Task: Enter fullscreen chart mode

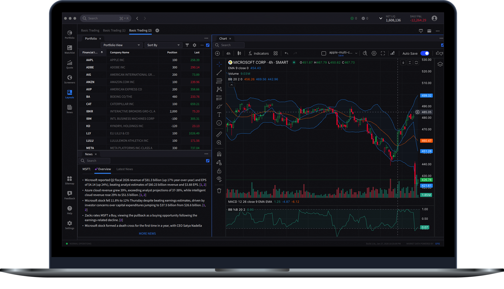Action: [x=383, y=53]
